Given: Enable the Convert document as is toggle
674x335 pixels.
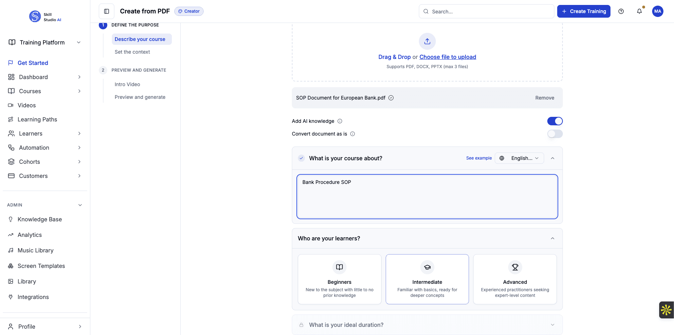Looking at the screenshot, I should click(555, 134).
